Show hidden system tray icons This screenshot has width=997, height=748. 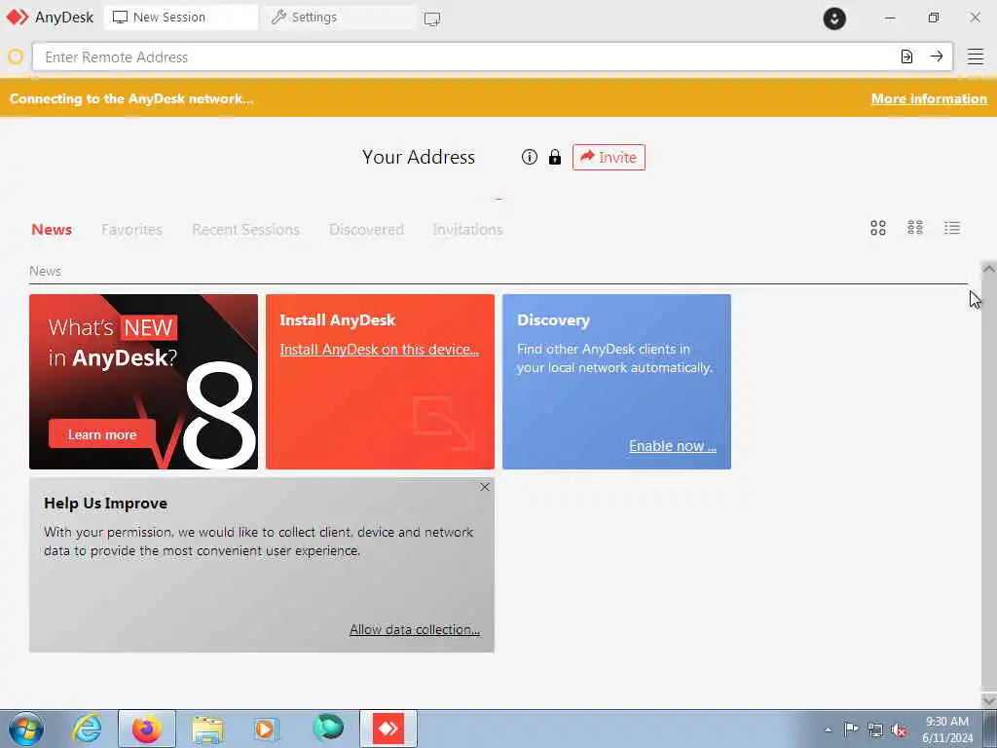pos(828,729)
